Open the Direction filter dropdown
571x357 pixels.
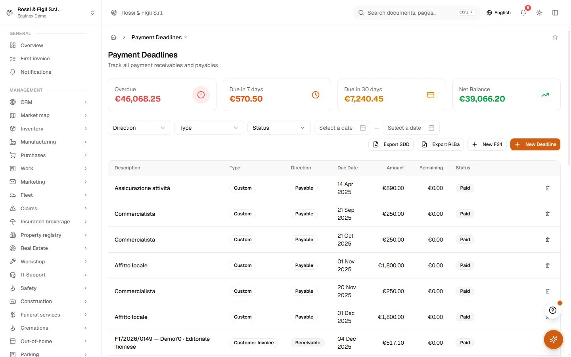click(x=140, y=128)
